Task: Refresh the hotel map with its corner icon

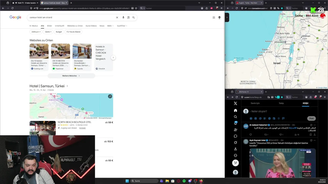Action: pyautogui.click(x=110, y=96)
